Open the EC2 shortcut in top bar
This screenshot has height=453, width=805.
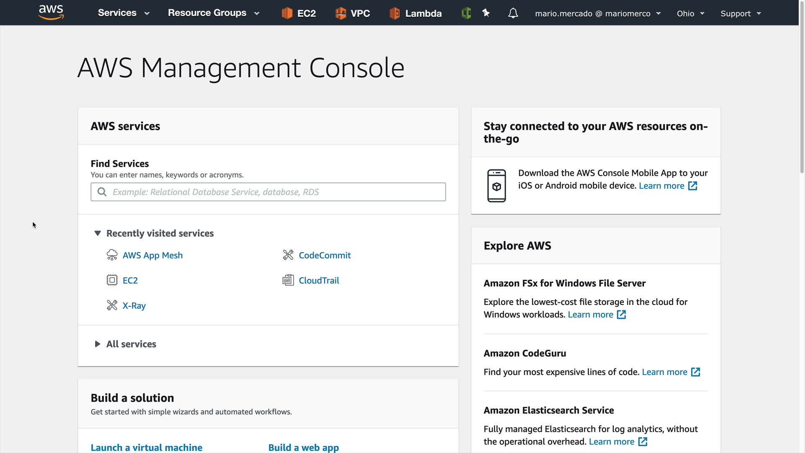(299, 13)
